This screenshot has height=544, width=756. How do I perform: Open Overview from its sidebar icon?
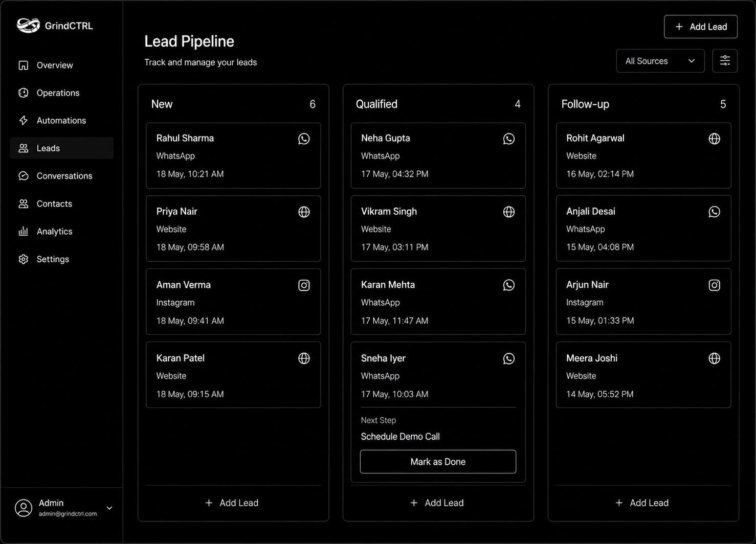point(24,65)
